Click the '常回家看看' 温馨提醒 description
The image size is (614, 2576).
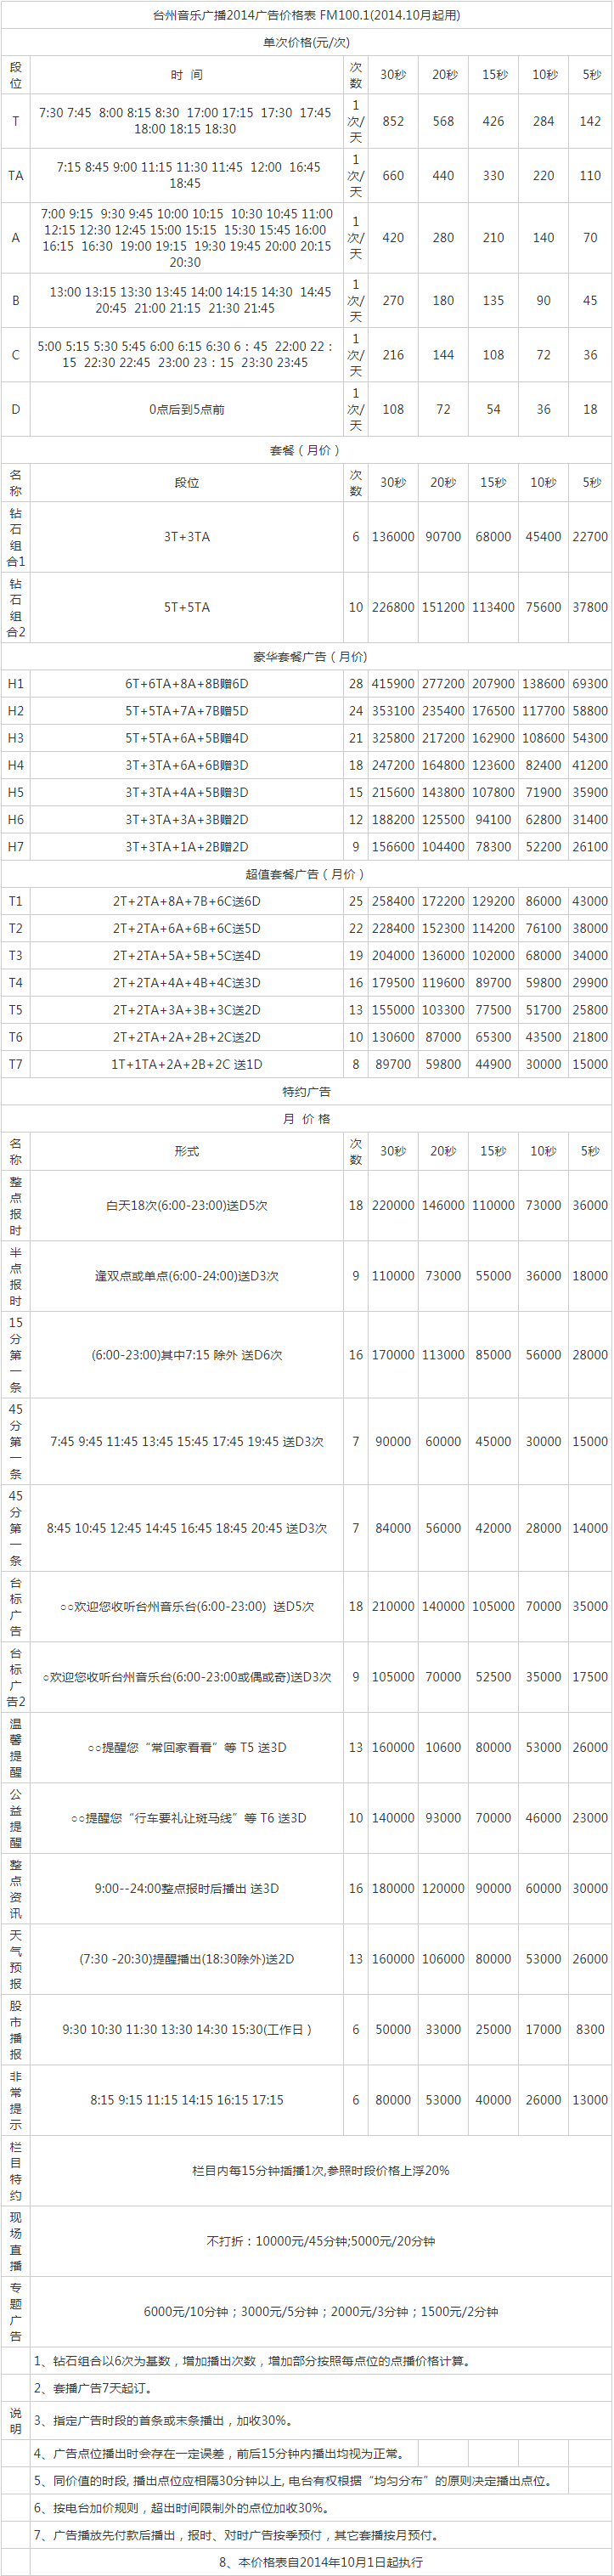[x=187, y=1747]
